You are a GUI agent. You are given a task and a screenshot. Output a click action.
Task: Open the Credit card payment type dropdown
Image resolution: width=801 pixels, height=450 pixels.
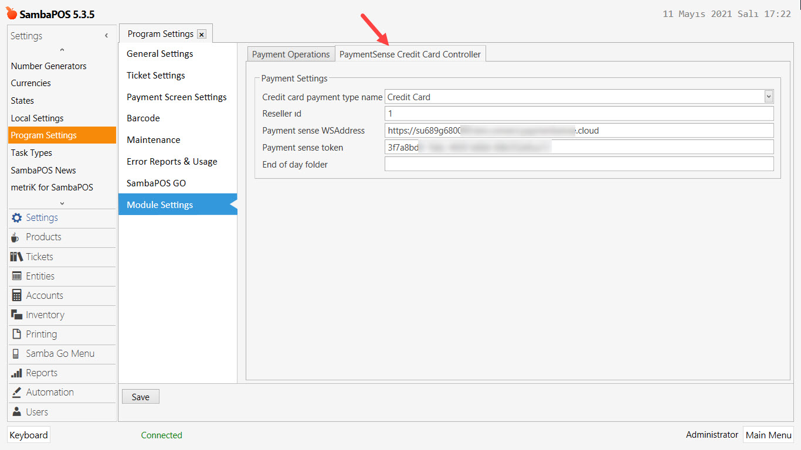click(768, 96)
